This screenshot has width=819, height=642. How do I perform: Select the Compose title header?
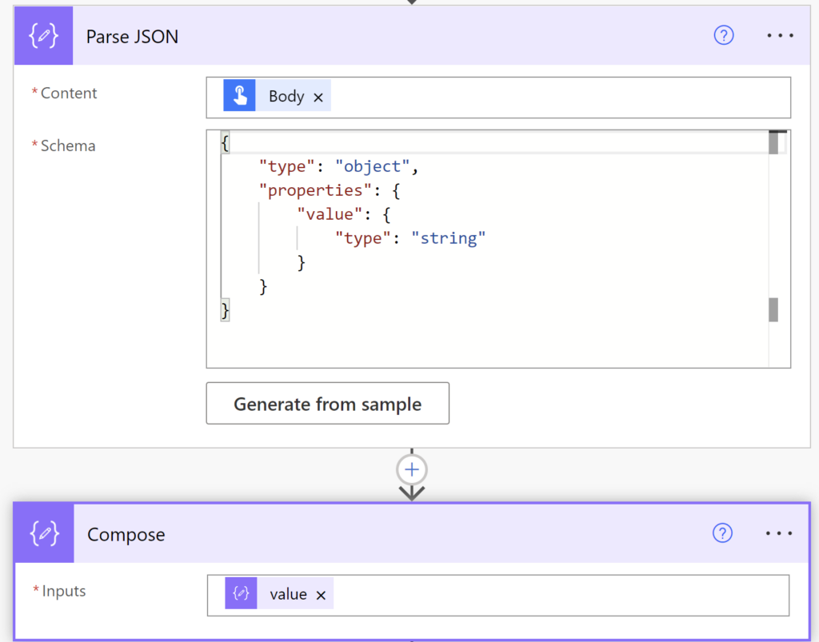point(412,533)
